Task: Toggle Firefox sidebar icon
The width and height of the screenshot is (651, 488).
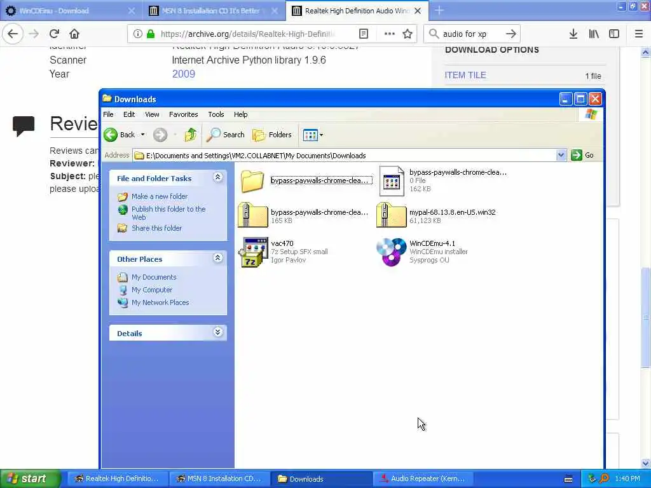Action: pos(614,34)
